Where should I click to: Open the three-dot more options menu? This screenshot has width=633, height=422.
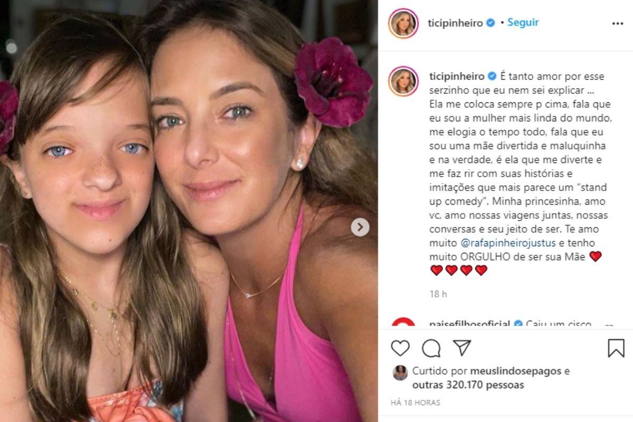[x=618, y=24]
